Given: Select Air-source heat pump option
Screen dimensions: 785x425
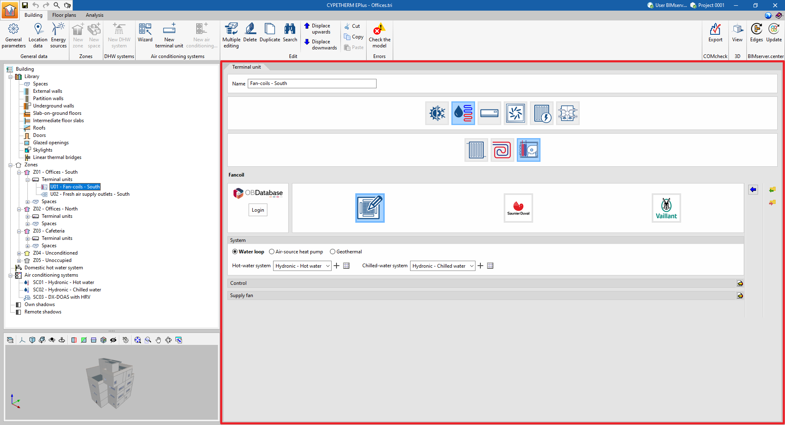Looking at the screenshot, I should pos(296,252).
